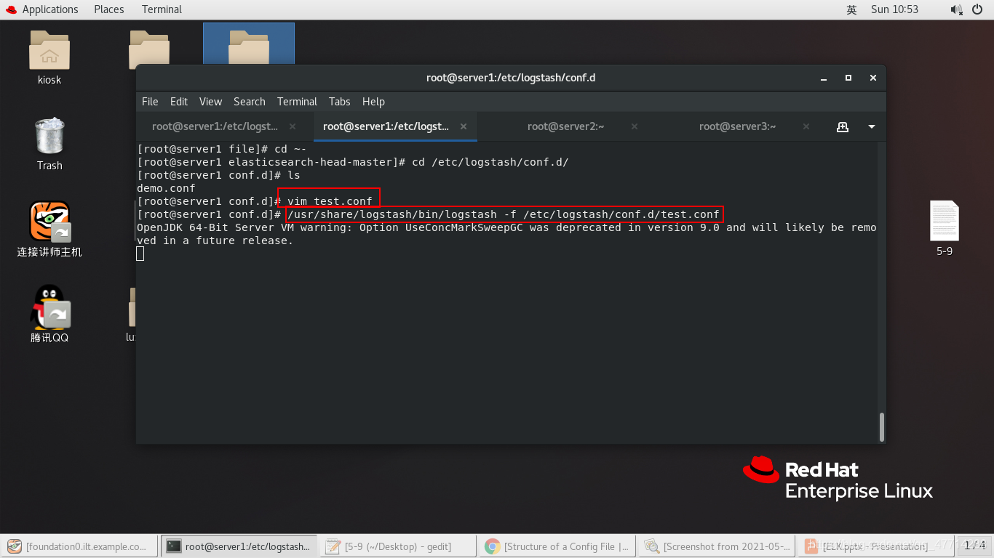Click the cd /etc/logstash/conf.d/ command line

(490, 162)
